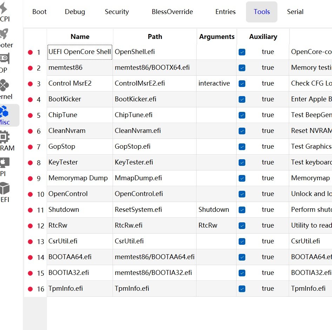Image resolution: width=332 pixels, height=330 pixels.
Task: Click red dot of row 12 RtcRw
Action: click(x=30, y=226)
